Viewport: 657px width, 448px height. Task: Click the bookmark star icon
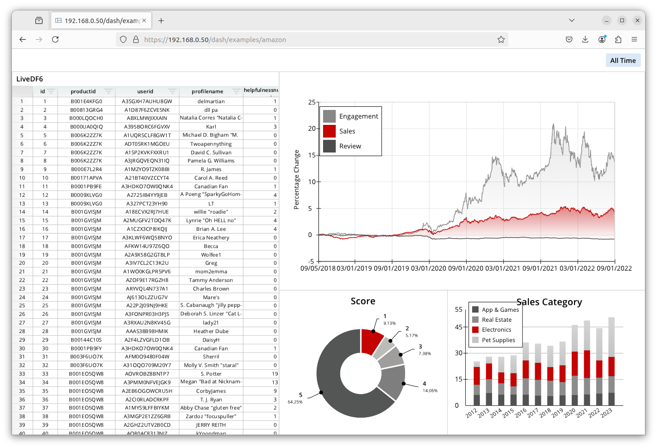coord(501,39)
